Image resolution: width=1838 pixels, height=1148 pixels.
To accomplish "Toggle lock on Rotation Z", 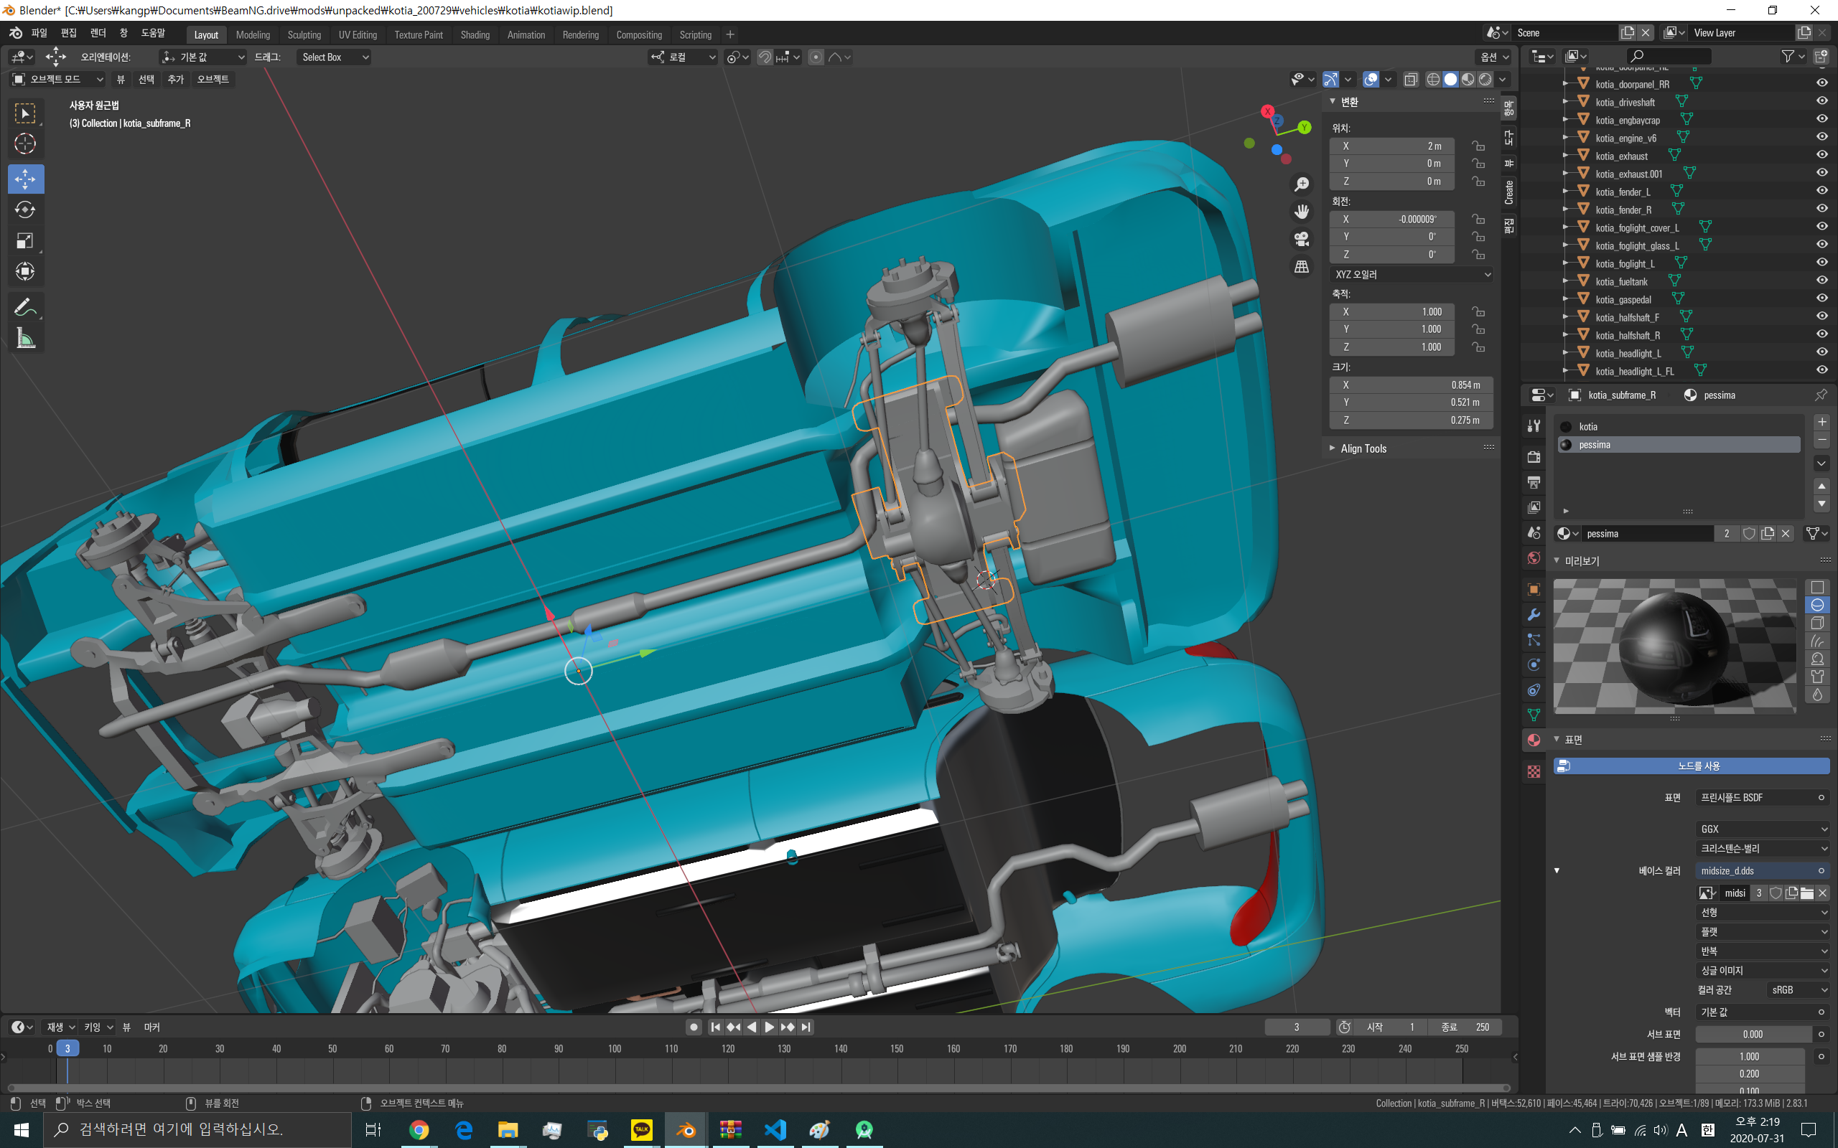I will 1478,254.
